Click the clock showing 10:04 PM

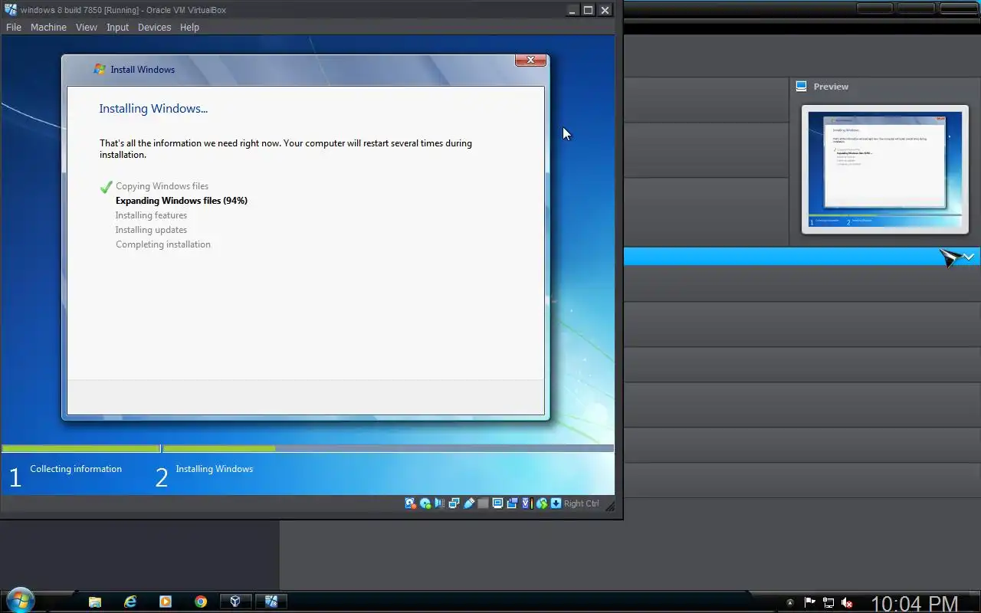[x=914, y=604]
